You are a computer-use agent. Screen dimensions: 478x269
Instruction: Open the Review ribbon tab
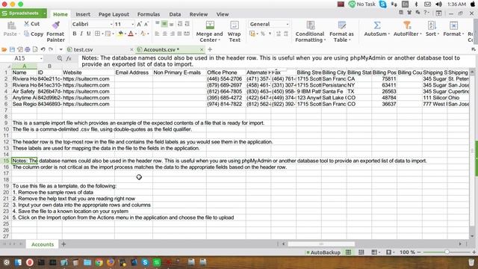[199, 14]
